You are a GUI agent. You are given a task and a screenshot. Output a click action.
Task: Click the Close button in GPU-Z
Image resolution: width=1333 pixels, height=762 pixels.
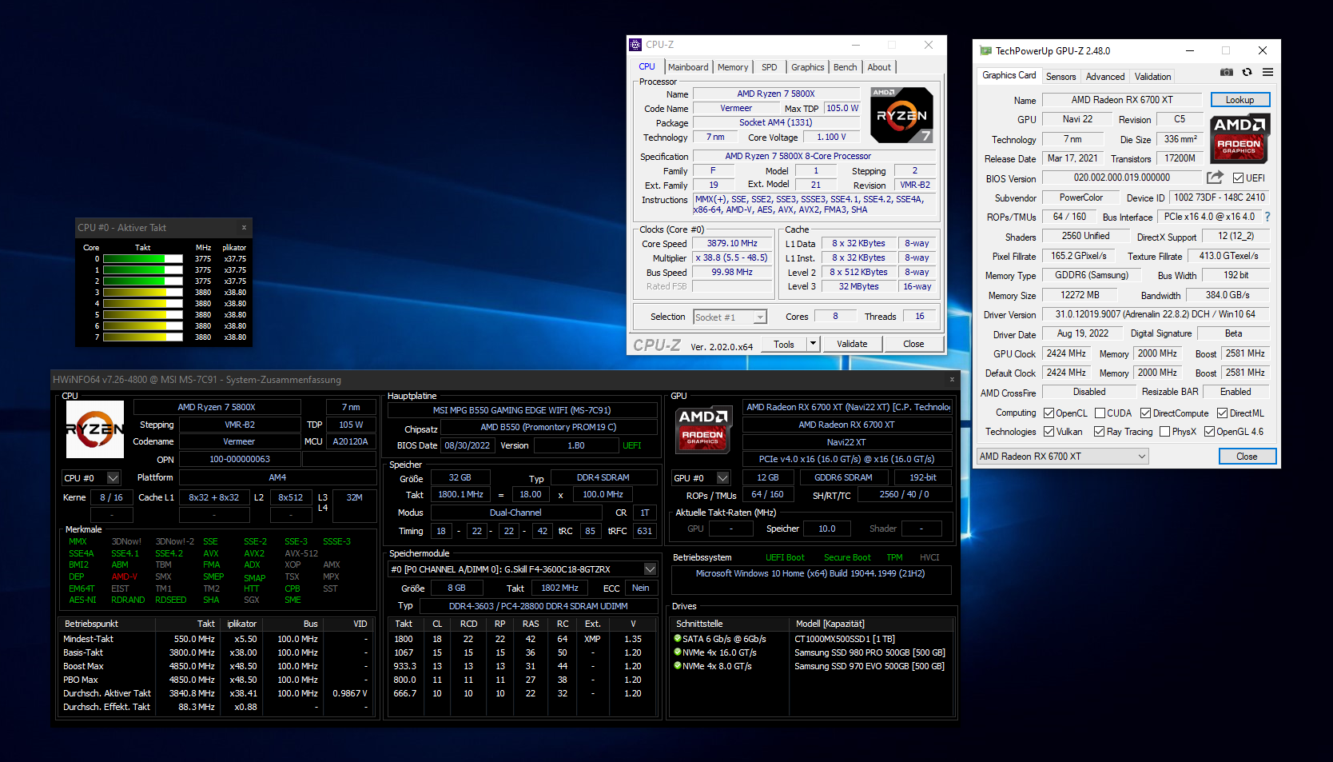pyautogui.click(x=1247, y=457)
